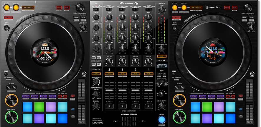Click the left deck Beat Sync button
This screenshot has height=127, width=261.
tap(84, 74)
